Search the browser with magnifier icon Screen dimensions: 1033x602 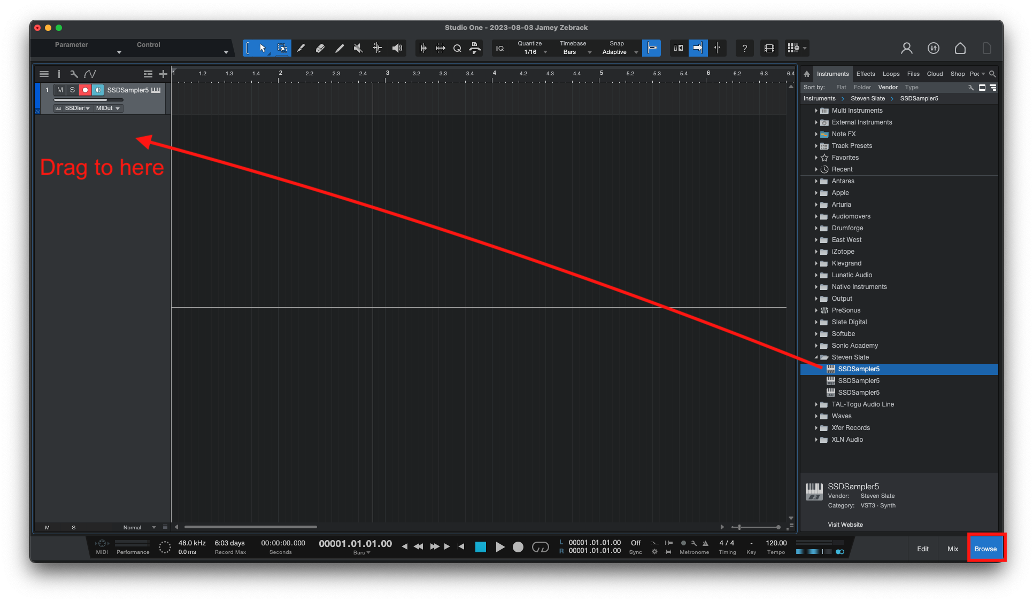(992, 74)
